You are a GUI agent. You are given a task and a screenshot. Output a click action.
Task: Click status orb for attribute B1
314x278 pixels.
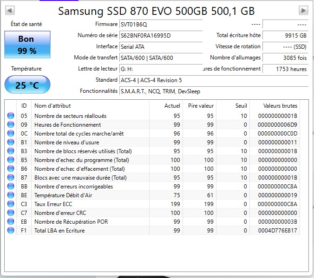pyautogui.click(x=11, y=142)
